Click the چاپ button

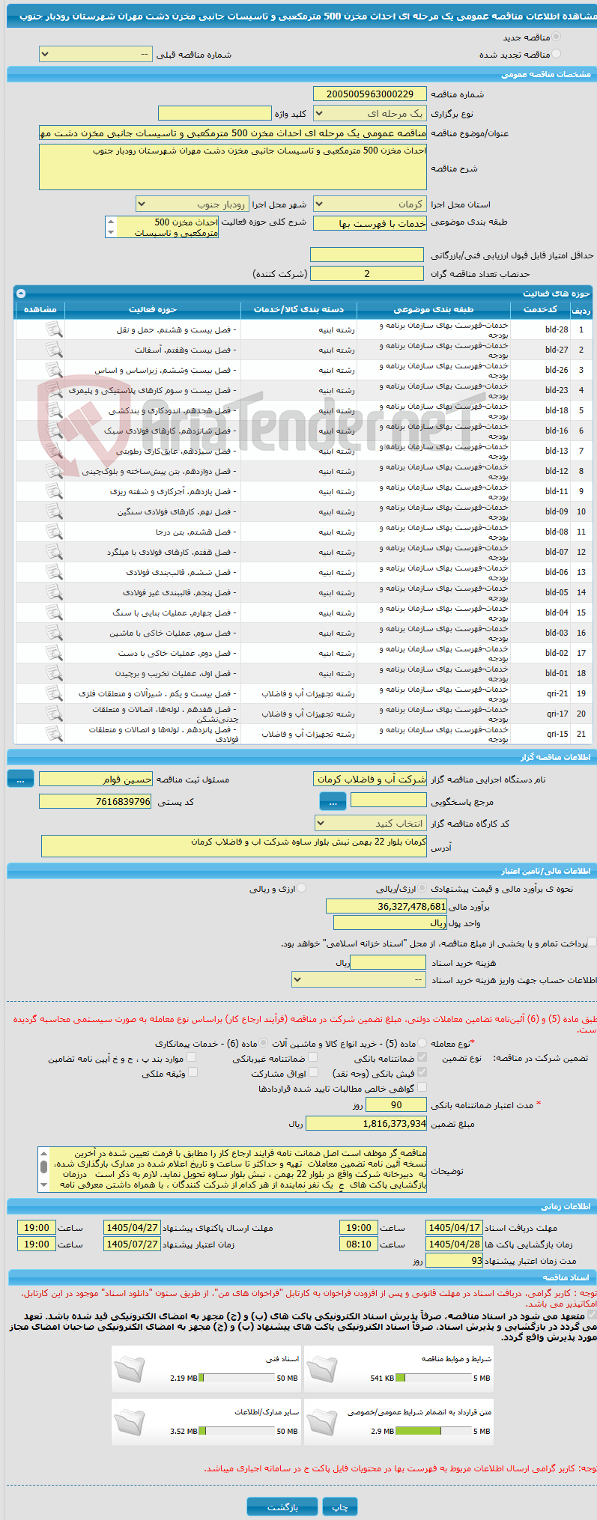pyautogui.click(x=340, y=1507)
